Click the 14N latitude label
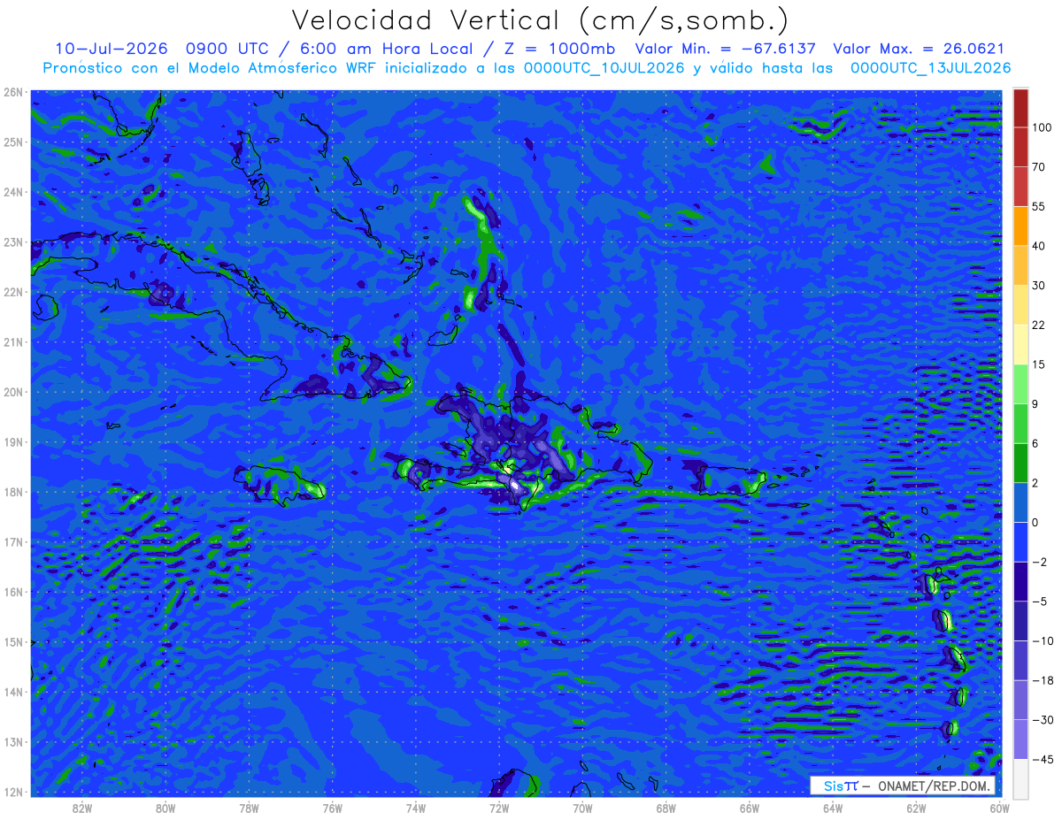This screenshot has width=1062, height=820. 13,692
